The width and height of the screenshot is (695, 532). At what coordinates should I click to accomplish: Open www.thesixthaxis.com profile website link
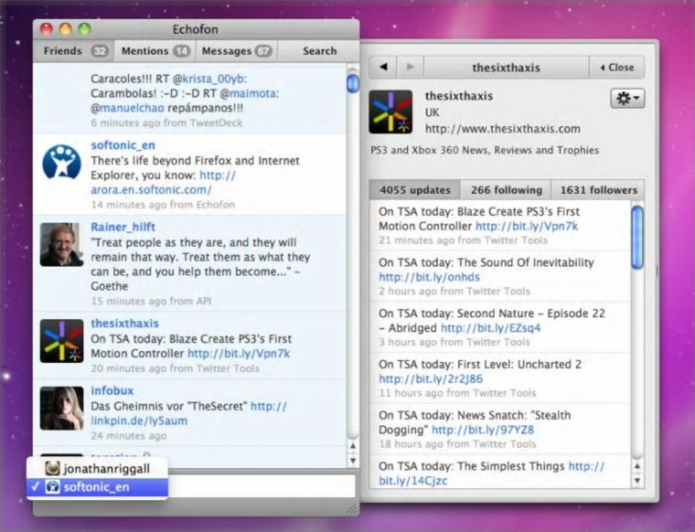point(502,129)
